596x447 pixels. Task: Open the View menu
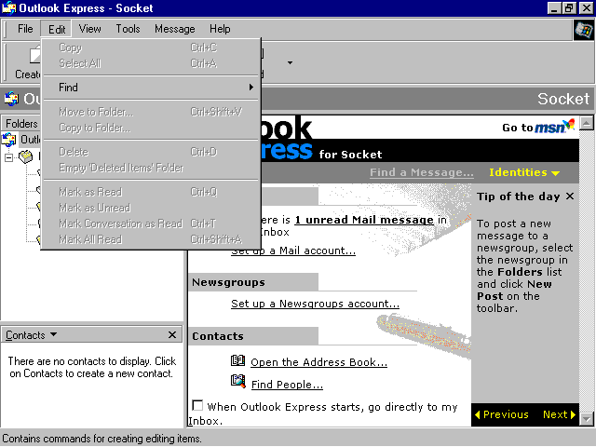(89, 29)
